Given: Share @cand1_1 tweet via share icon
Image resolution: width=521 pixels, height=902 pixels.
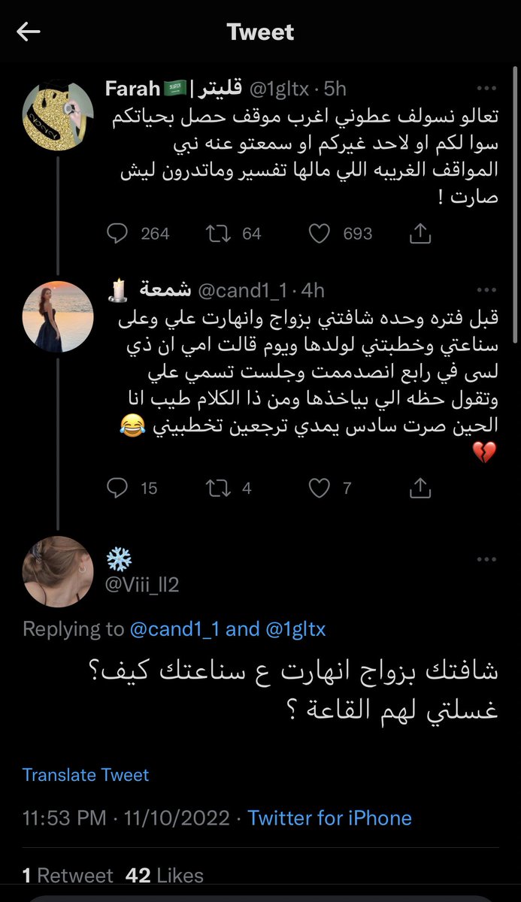Looking at the screenshot, I should tap(420, 489).
